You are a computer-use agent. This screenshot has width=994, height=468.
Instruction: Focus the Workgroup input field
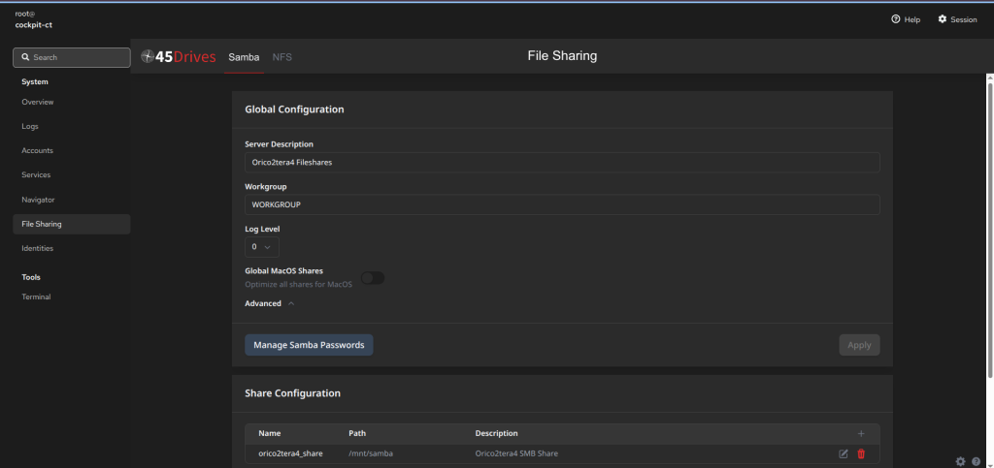[562, 204]
